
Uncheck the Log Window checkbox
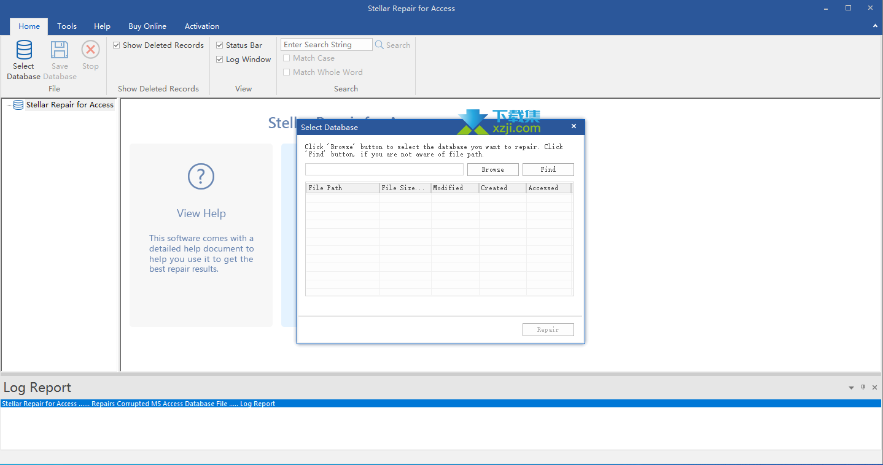(x=220, y=60)
